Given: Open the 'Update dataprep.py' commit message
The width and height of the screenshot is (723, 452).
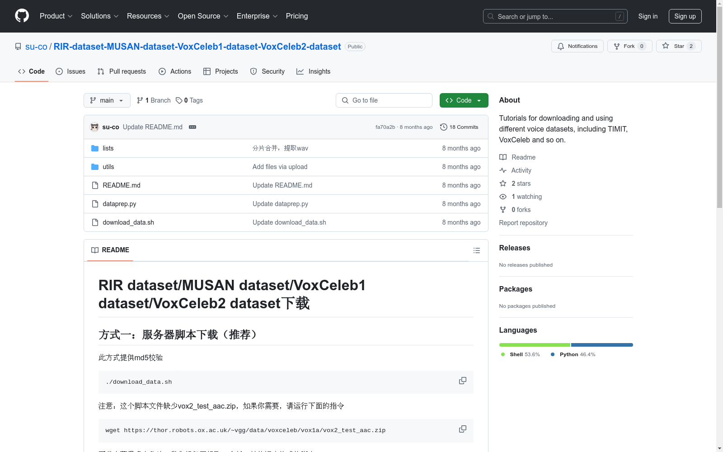Looking at the screenshot, I should pyautogui.click(x=280, y=204).
